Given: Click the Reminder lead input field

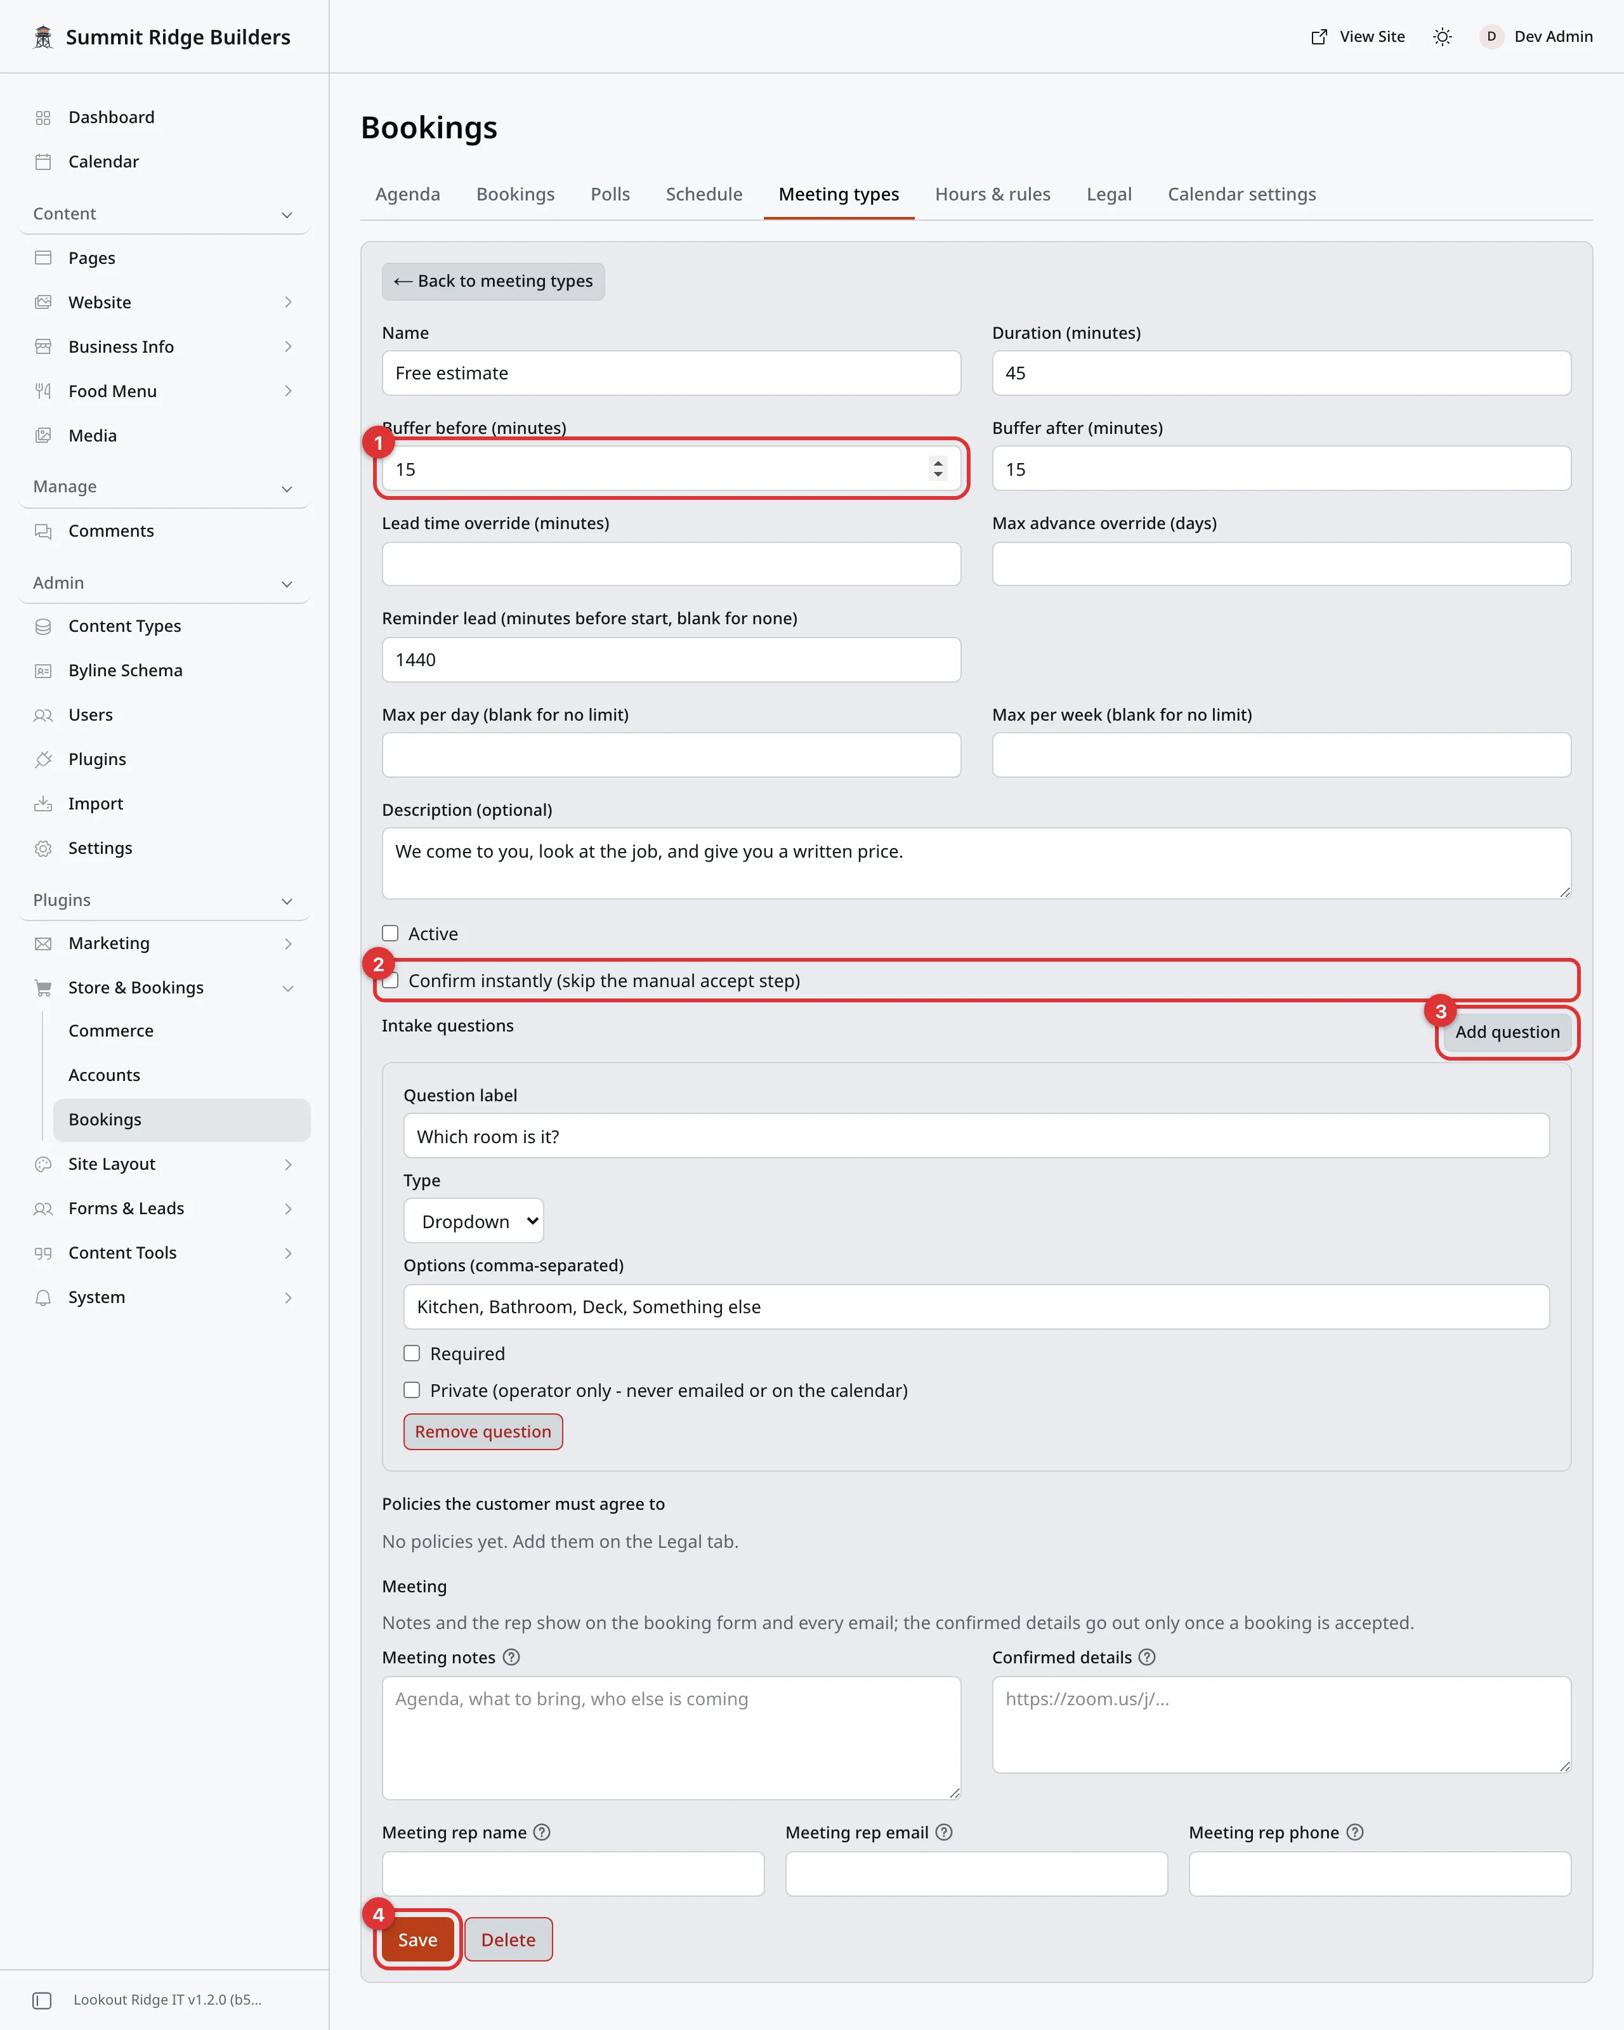Looking at the screenshot, I should [x=671, y=660].
